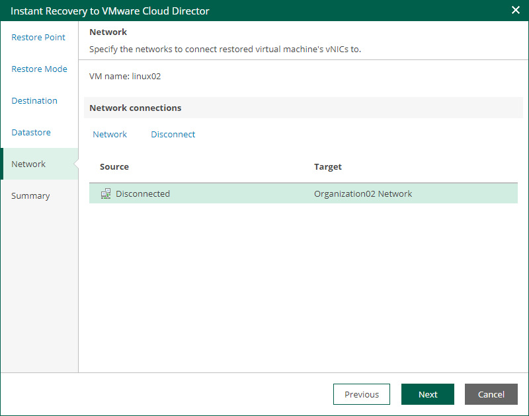This screenshot has width=529, height=416.
Task: Click the Network link above the table
Action: [x=110, y=135]
